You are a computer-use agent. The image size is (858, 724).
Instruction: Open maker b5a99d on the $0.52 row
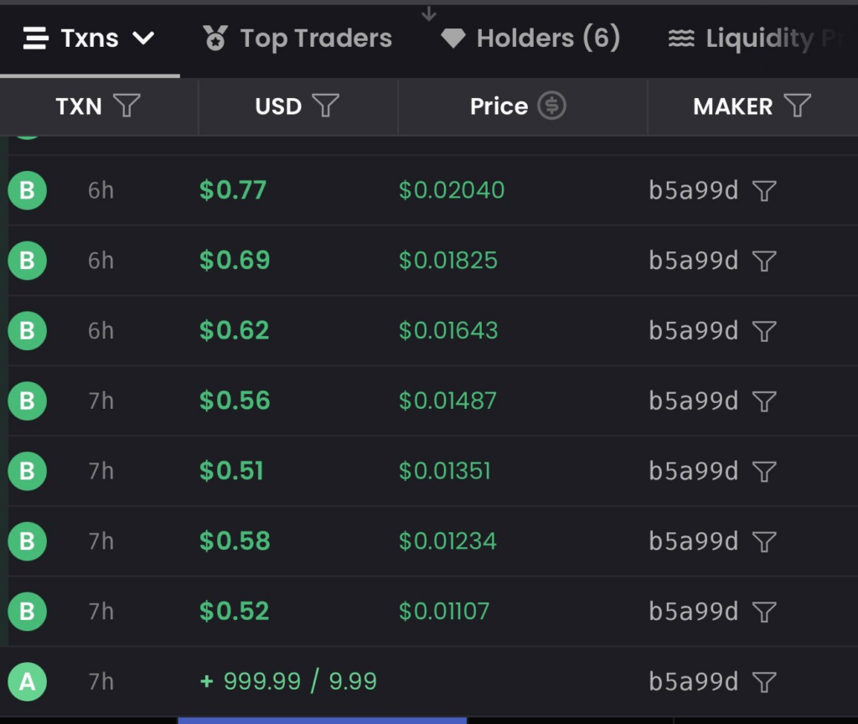coord(693,612)
